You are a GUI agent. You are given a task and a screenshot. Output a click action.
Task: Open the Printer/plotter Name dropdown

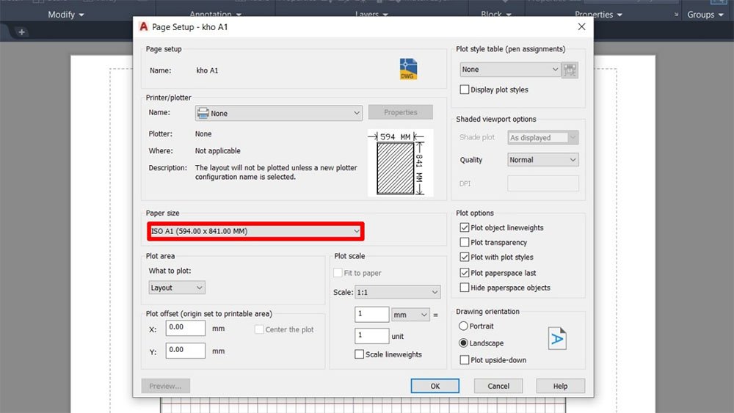coord(278,113)
